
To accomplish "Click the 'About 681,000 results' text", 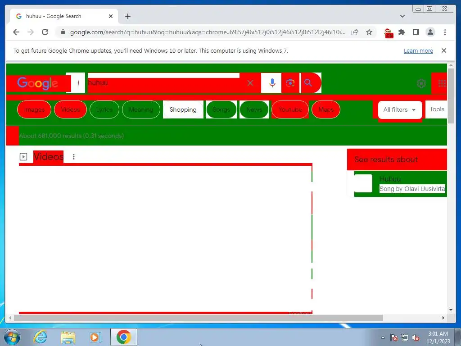I will pyautogui.click(x=72, y=136).
